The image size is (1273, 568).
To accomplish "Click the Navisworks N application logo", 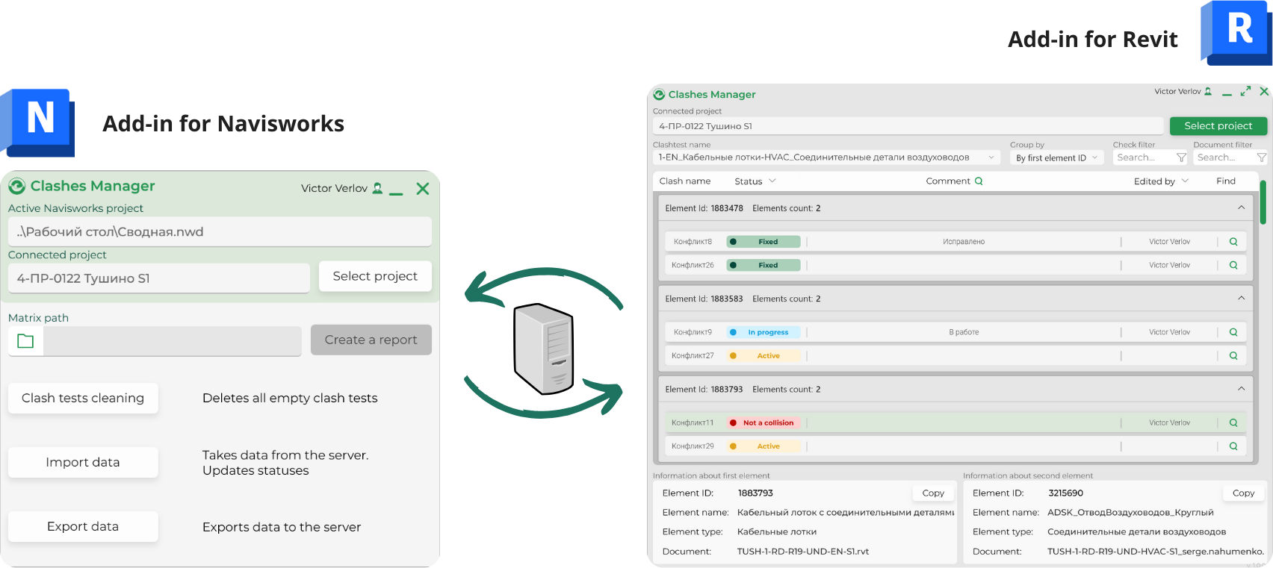I will [37, 122].
